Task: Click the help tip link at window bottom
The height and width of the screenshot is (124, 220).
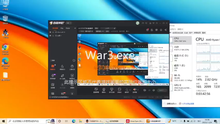Action: click(59, 97)
